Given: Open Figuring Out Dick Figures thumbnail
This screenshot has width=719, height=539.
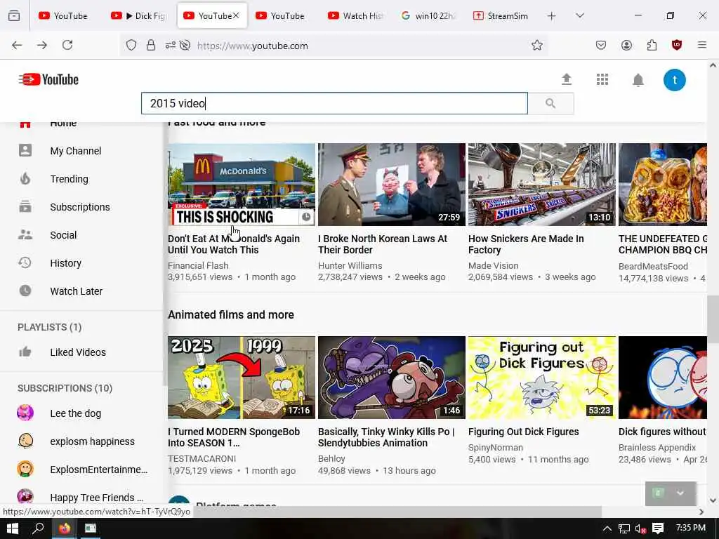Looking at the screenshot, I should 541,378.
